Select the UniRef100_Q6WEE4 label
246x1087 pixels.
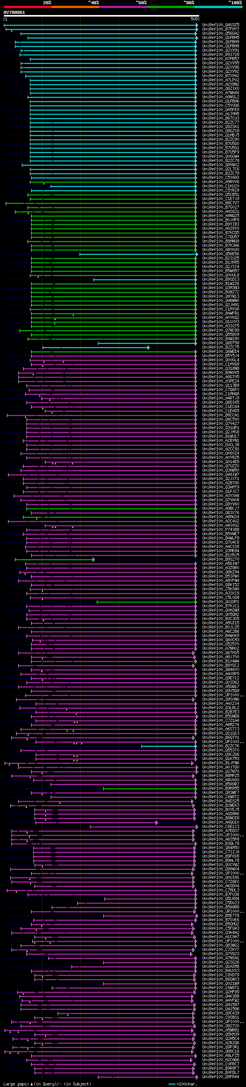point(221,352)
